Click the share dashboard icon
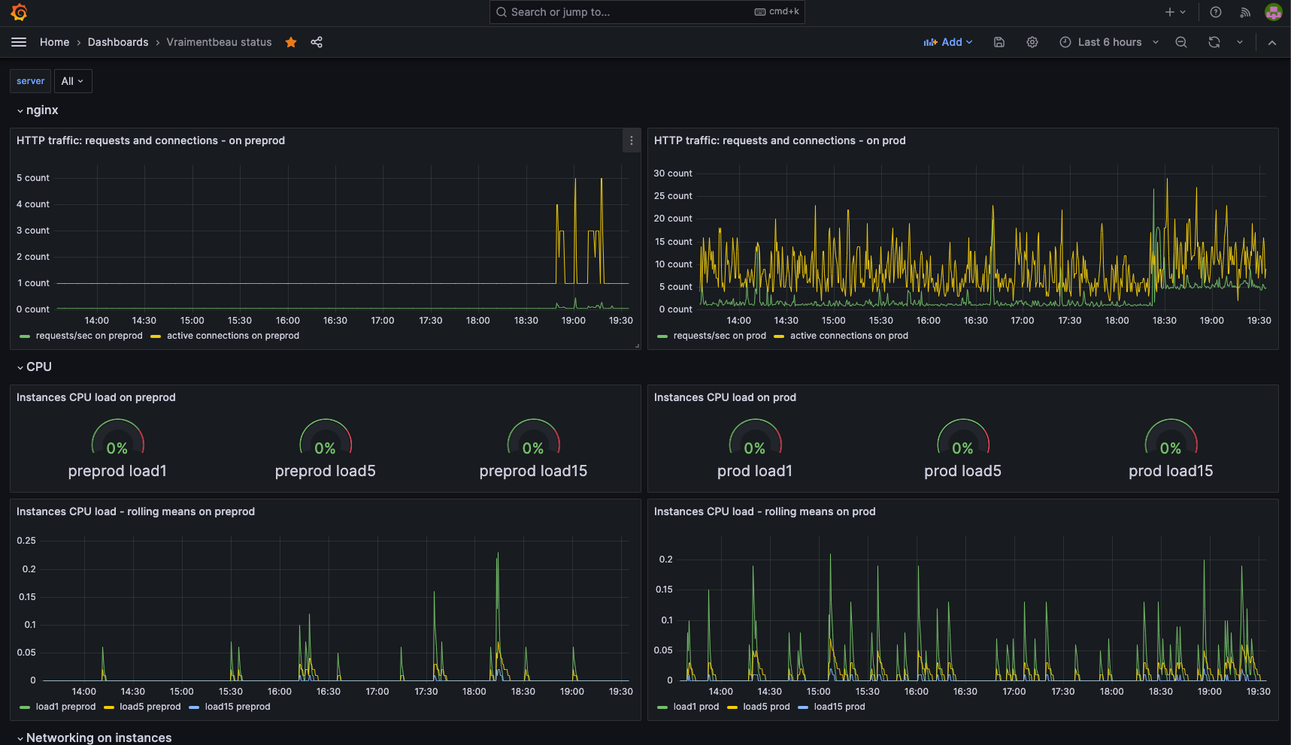Screen dimensions: 1291x745 317,42
